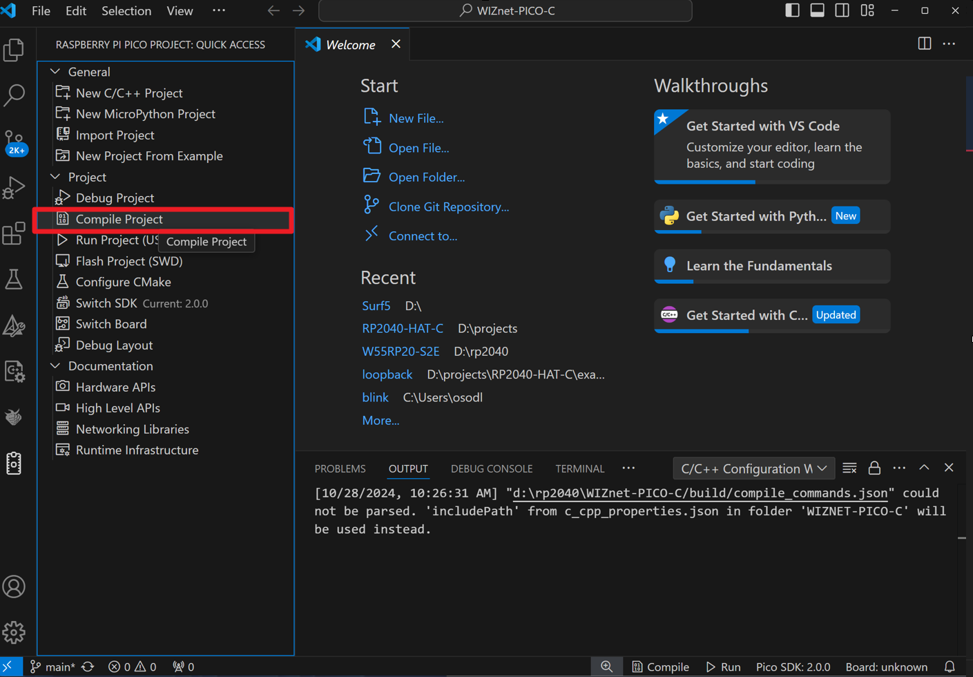The height and width of the screenshot is (677, 973).
Task: Open notifications bell in status bar
Action: click(950, 667)
